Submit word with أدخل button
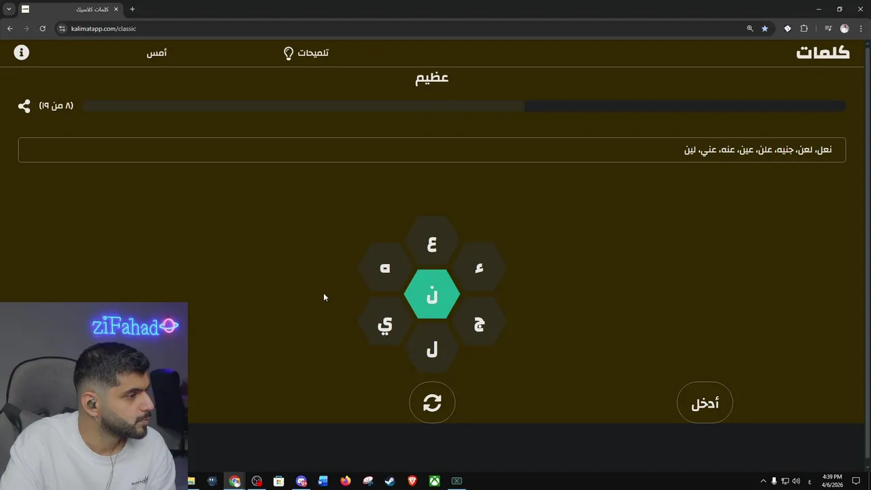This screenshot has width=871, height=490. point(705,403)
